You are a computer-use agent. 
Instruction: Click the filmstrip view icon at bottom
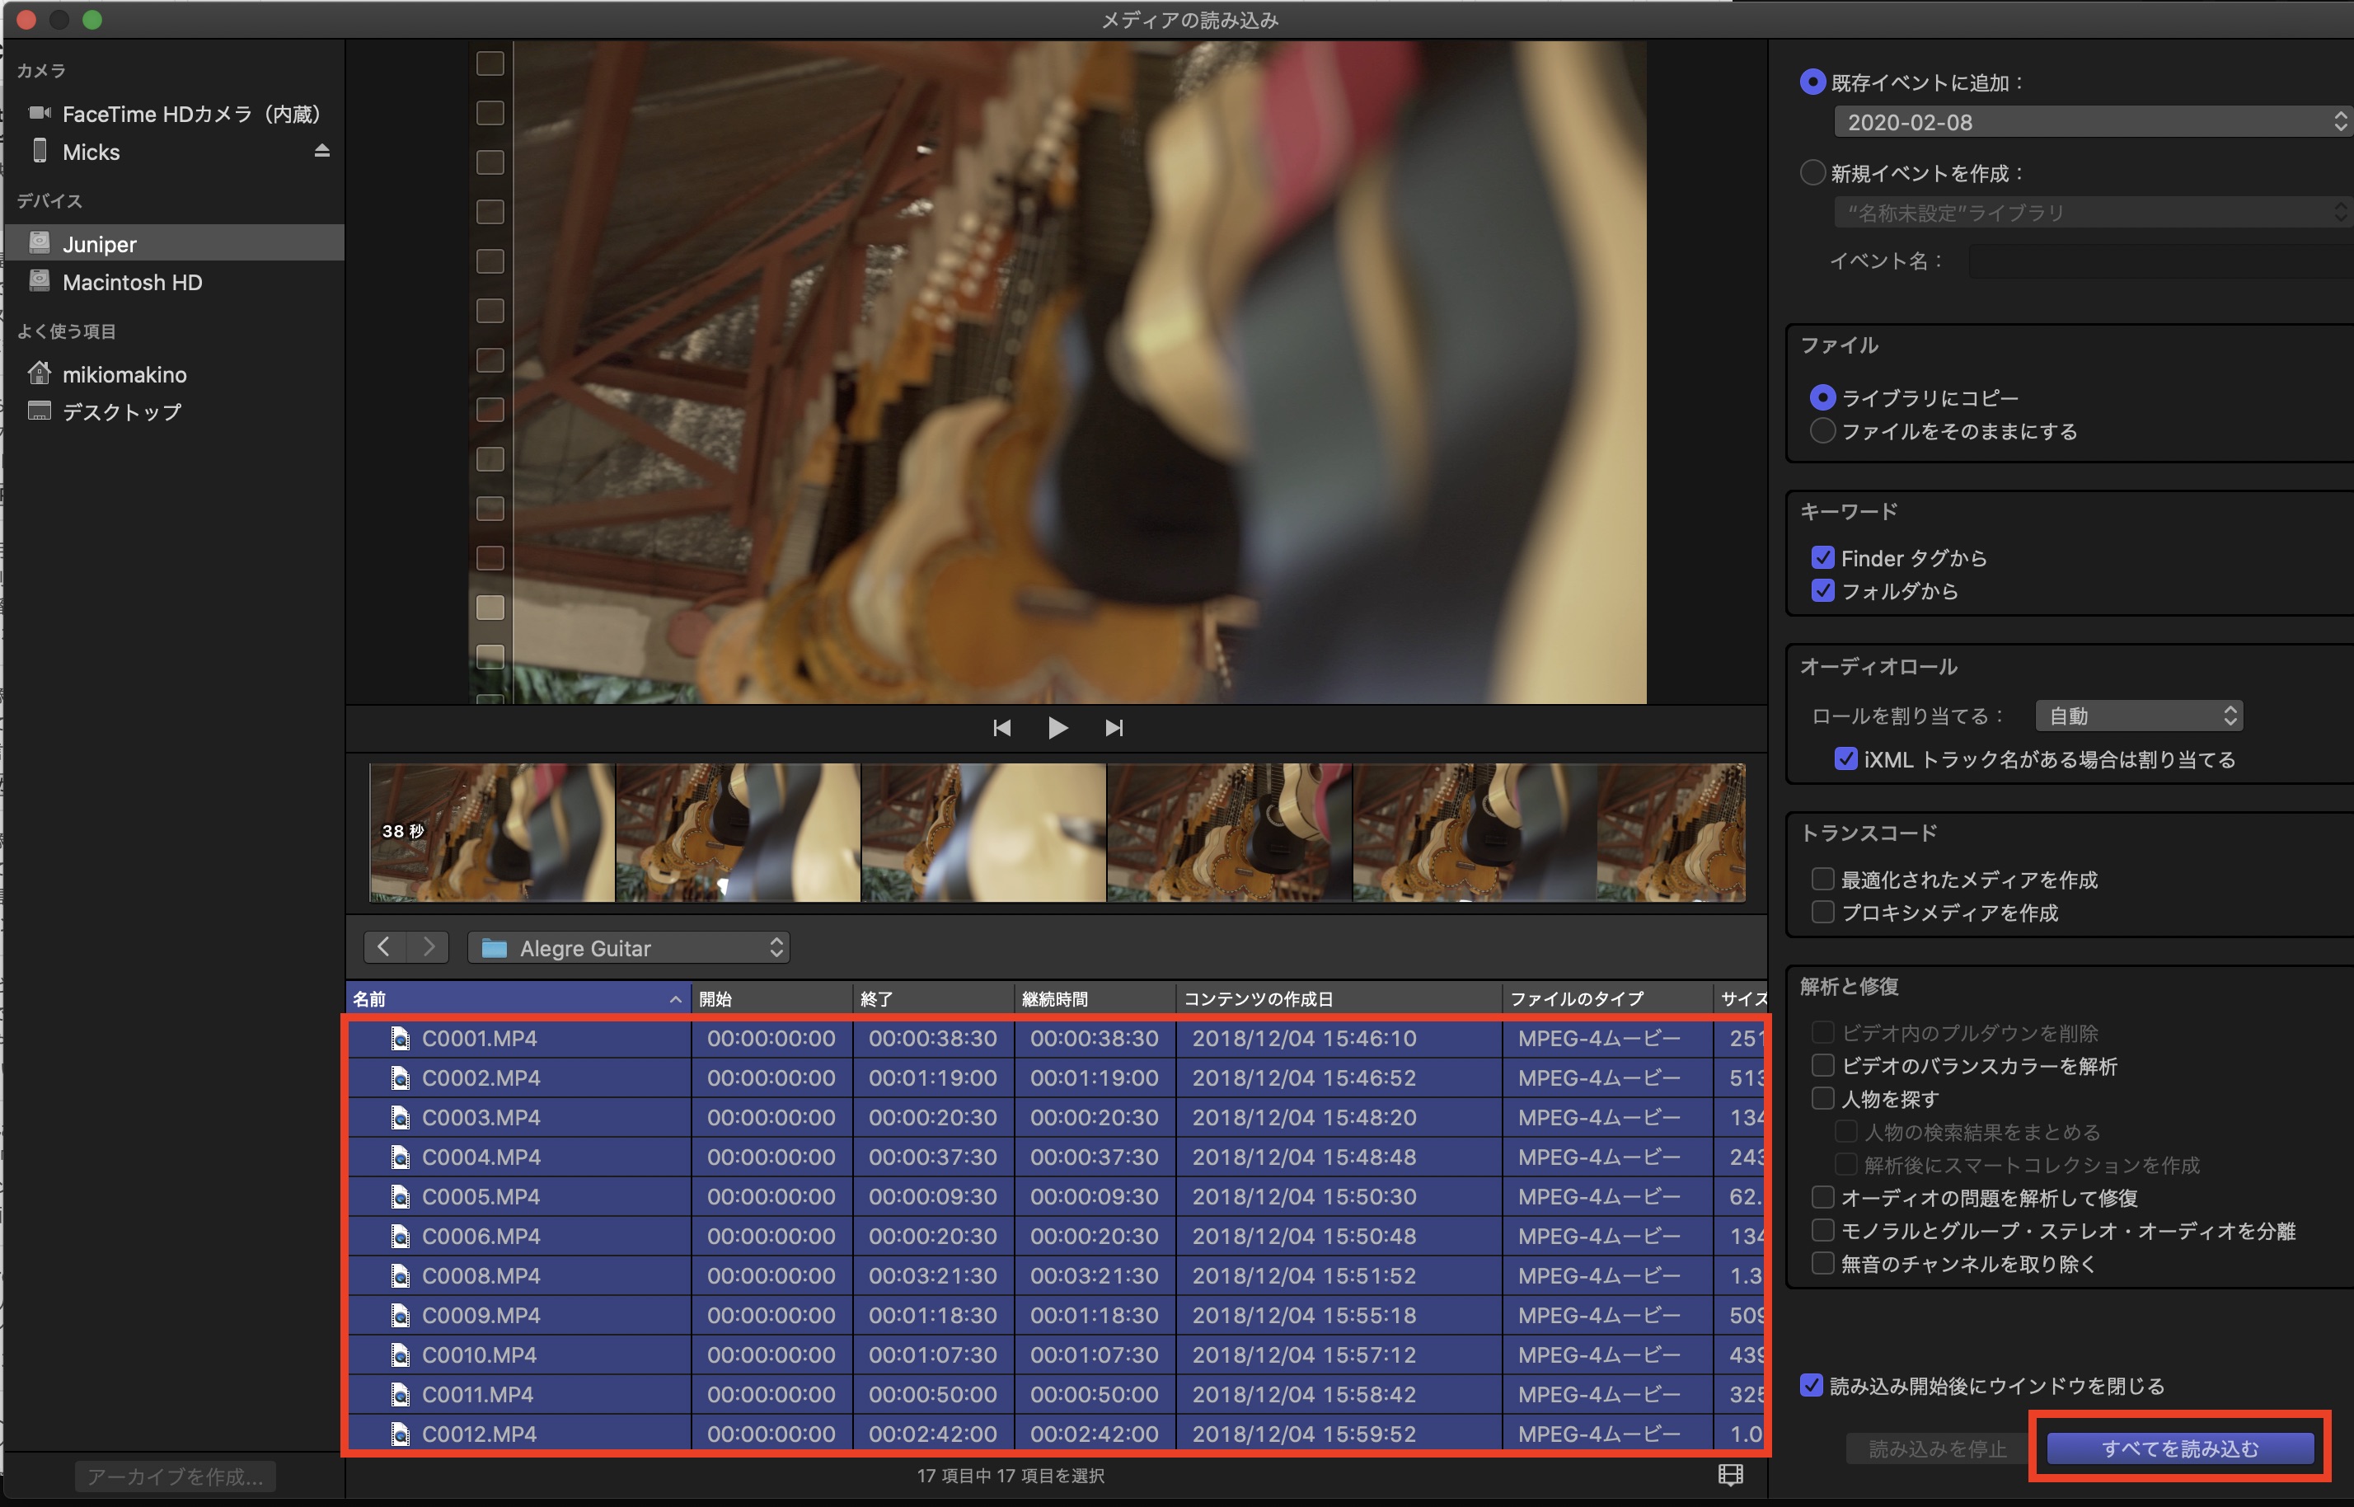tap(1730, 1475)
